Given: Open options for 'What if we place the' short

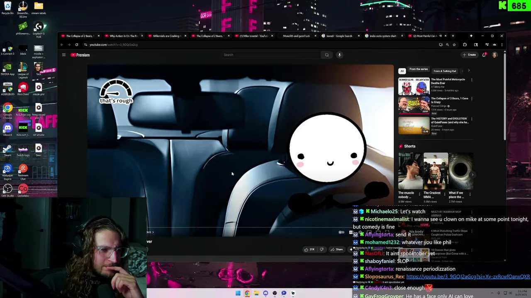Looking at the screenshot, I should (x=470, y=194).
